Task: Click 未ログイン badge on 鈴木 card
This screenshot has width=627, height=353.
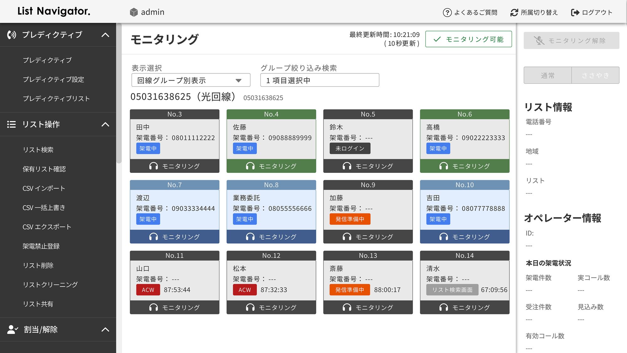Action: [350, 148]
